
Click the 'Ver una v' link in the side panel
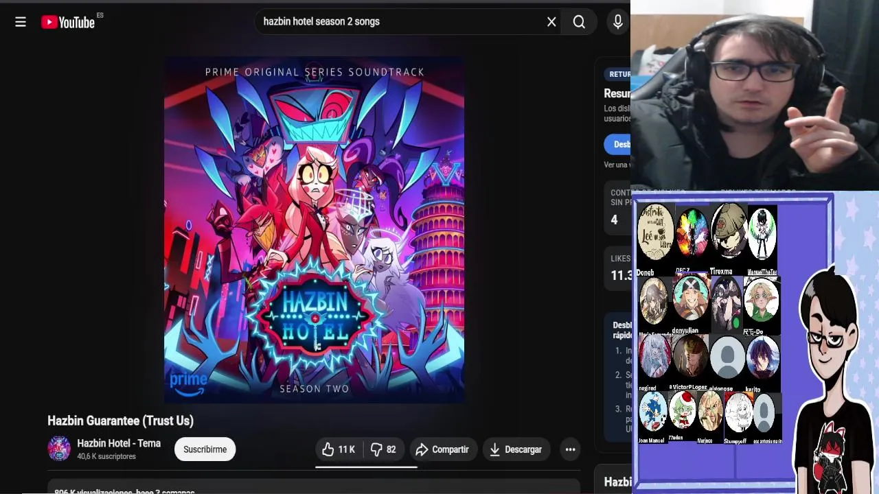click(617, 165)
